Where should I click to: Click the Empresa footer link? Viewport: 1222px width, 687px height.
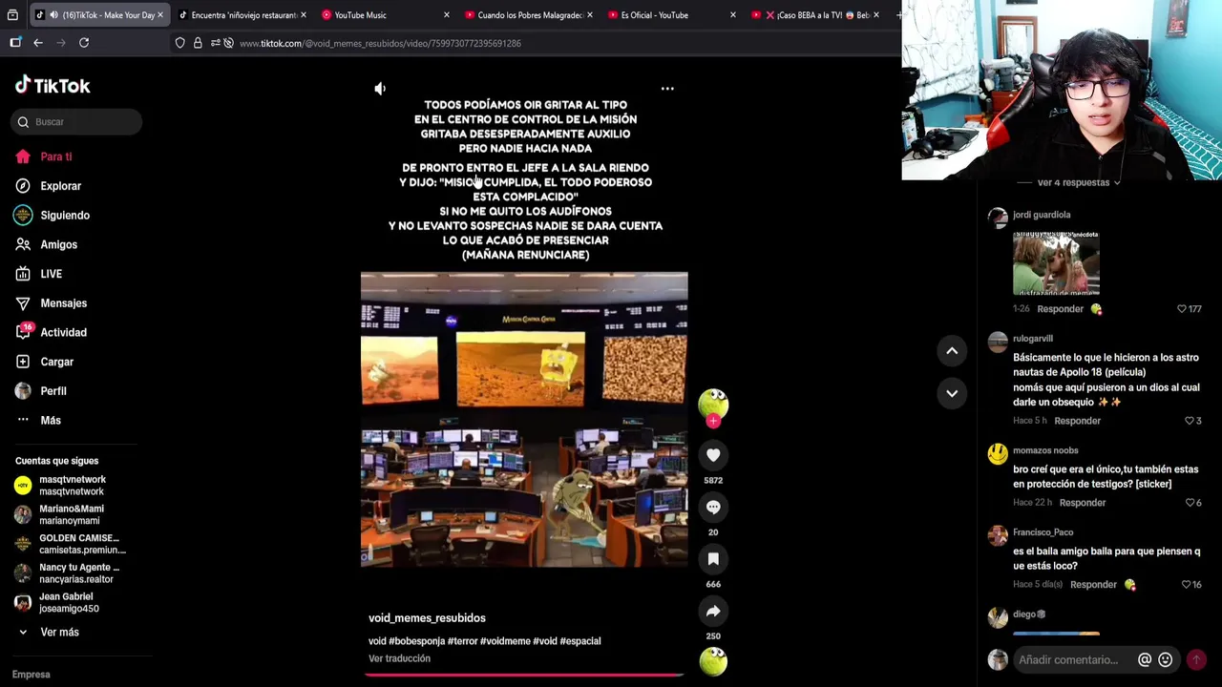(x=32, y=675)
